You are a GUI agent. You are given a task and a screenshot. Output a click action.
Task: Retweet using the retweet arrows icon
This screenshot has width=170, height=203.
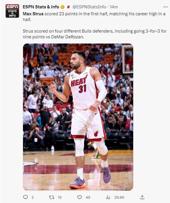click(51, 197)
